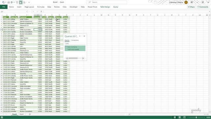Click the Queries pane horizontal scrollbar thumb

pos(73,58)
